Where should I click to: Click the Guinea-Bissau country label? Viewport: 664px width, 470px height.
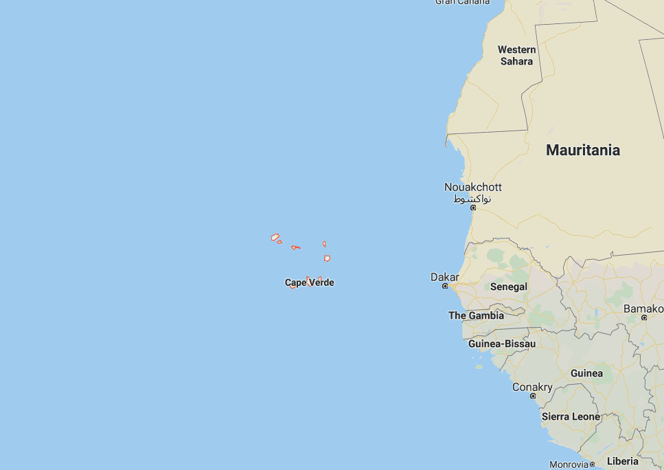point(502,344)
